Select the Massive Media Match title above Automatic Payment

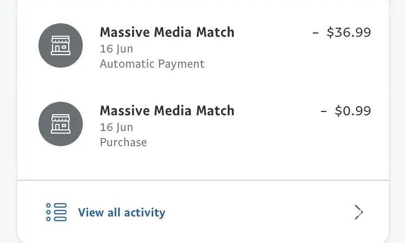pos(167,32)
